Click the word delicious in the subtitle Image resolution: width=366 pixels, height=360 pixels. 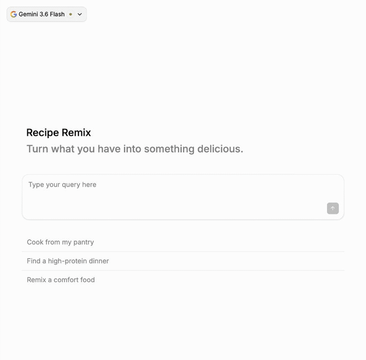coord(220,149)
